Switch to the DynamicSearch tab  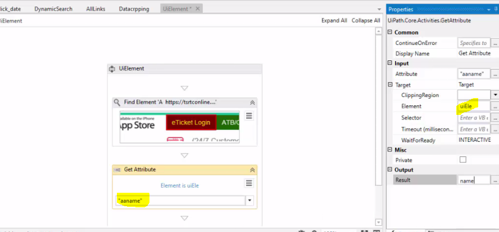pyautogui.click(x=53, y=9)
